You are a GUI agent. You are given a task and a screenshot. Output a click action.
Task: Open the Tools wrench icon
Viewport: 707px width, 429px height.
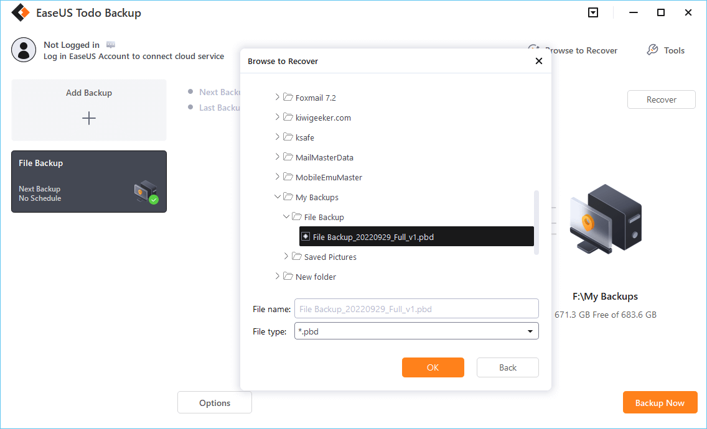652,50
